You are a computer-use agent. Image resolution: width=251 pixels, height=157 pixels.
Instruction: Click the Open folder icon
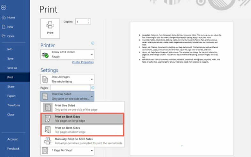tap(4, 36)
